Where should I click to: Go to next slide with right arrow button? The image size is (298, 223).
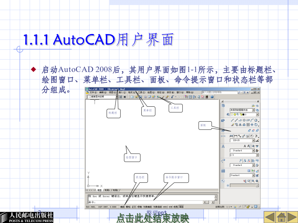[292, 217]
